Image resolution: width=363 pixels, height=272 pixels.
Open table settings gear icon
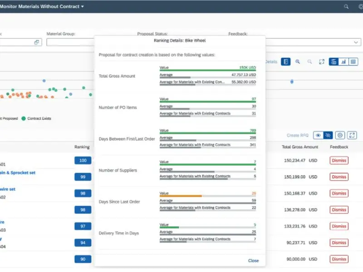point(340,135)
